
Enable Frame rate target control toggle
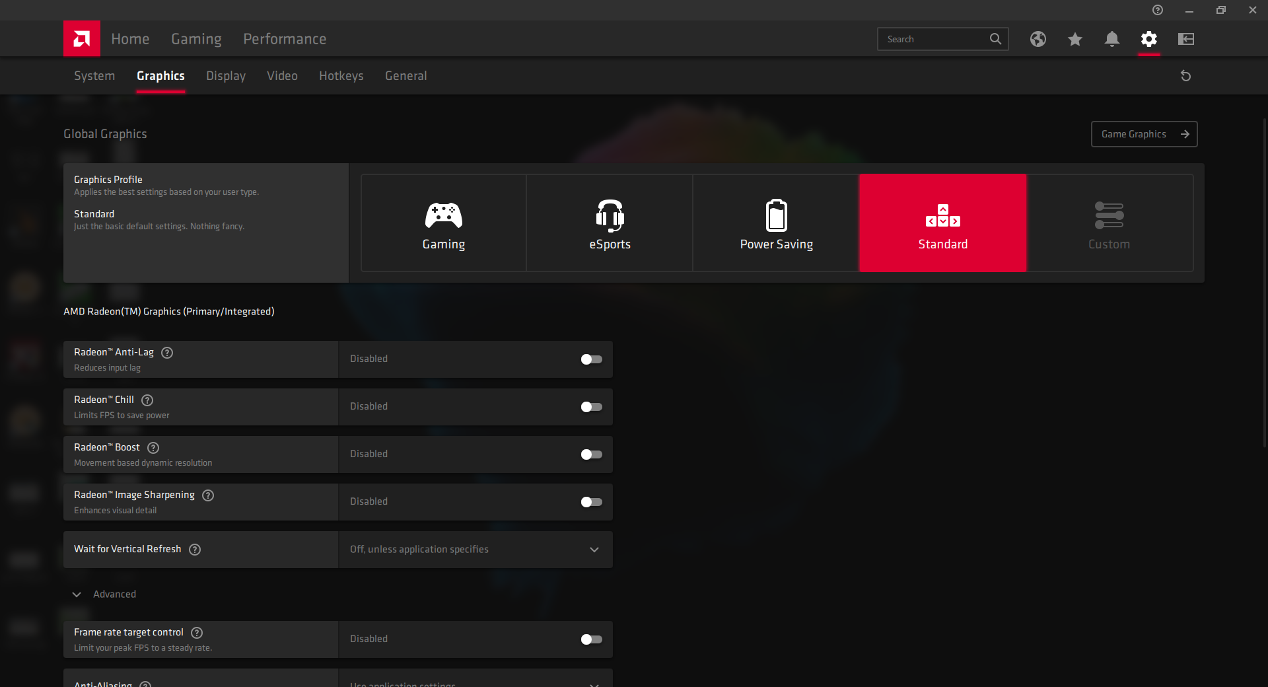pyautogui.click(x=591, y=639)
